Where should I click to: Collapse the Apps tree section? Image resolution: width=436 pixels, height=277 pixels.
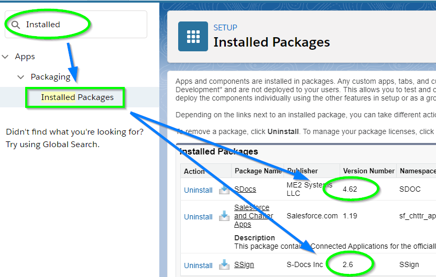(5, 57)
